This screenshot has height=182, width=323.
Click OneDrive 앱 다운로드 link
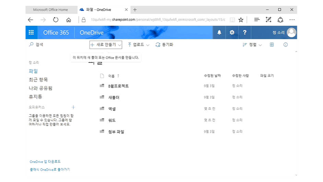(x=45, y=162)
